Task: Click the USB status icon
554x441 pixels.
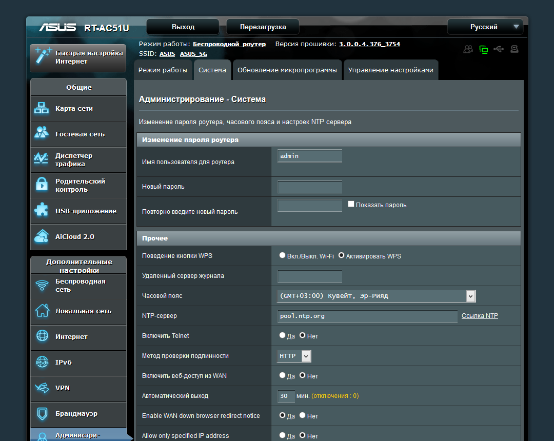Action: point(499,49)
